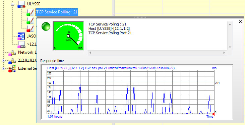Expand the External Se... tree node
Screen dimensions: 245x125
(3, 68)
